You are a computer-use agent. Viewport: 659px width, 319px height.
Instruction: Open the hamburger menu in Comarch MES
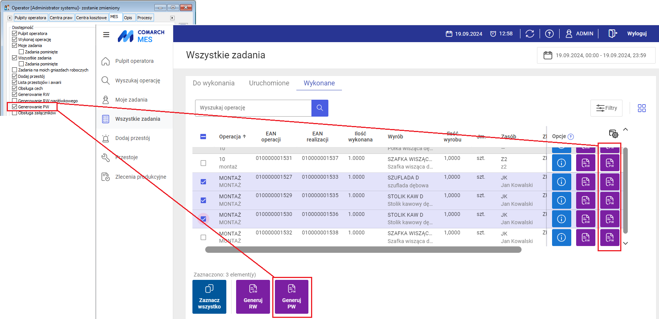point(106,35)
